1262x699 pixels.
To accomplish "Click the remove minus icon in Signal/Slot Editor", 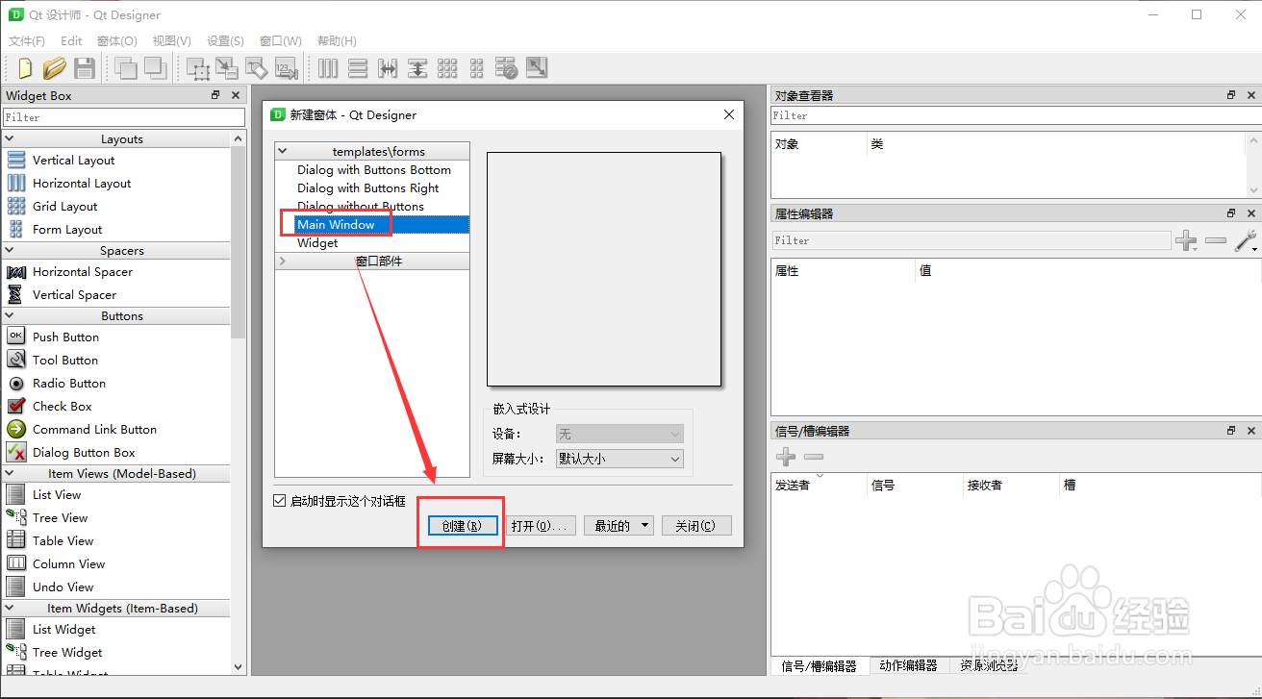I will [x=814, y=458].
